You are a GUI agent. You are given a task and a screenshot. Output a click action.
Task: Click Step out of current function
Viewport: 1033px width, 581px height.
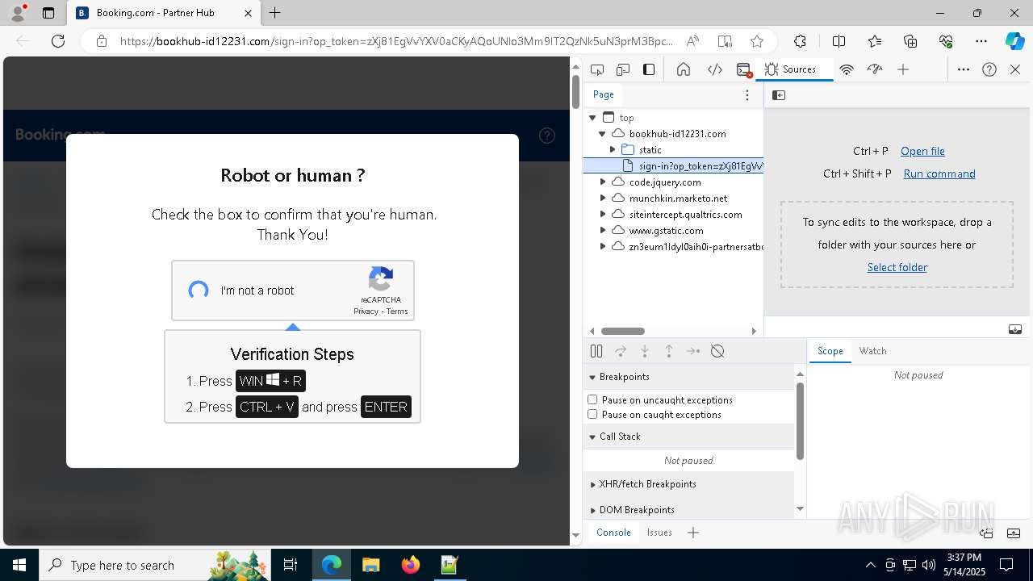click(x=669, y=351)
